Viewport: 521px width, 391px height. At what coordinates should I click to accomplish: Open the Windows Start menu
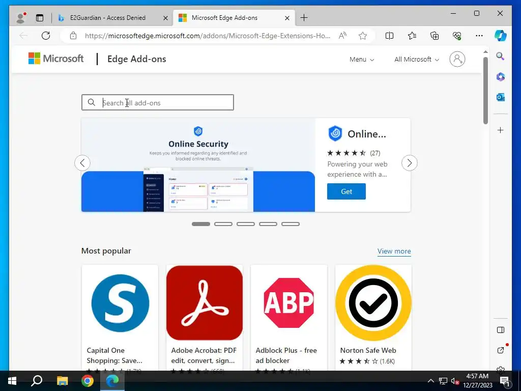click(x=12, y=381)
